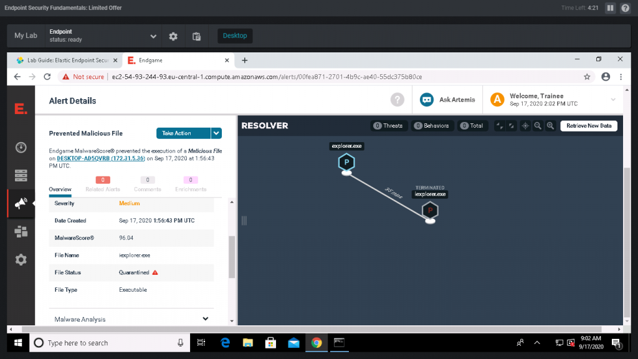Open Chrome three-dot menu

621,77
